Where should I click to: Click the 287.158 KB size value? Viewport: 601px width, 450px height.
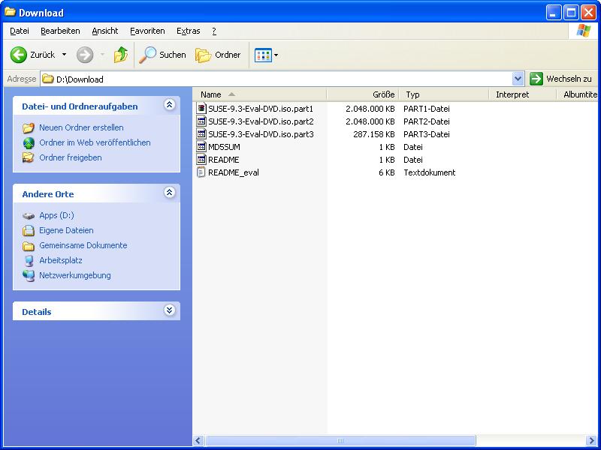[x=373, y=134]
